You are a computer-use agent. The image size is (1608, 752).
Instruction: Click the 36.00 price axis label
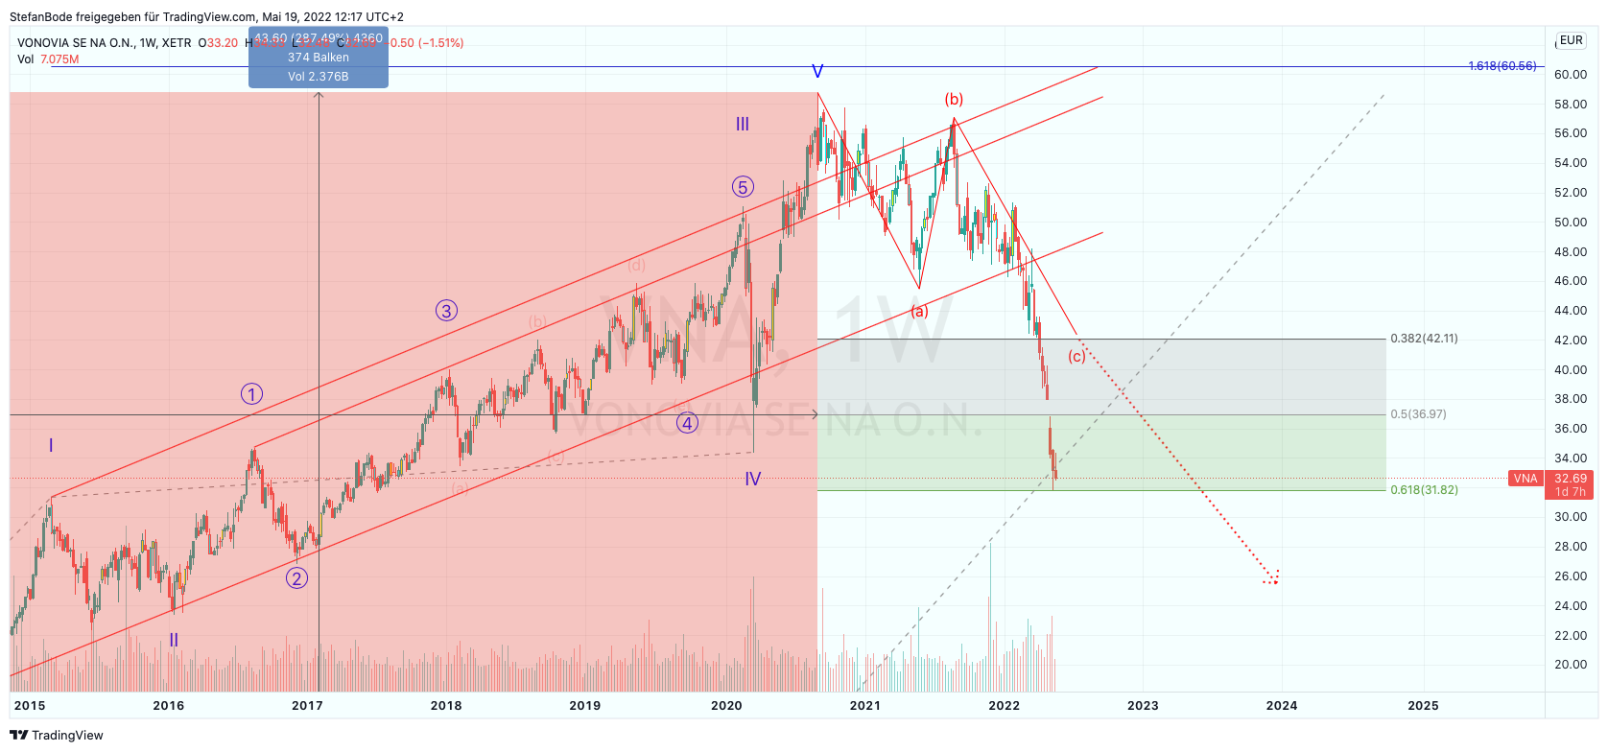pos(1571,429)
